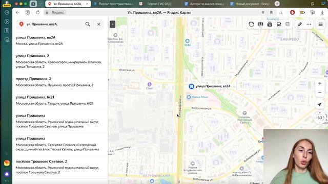Image resolution: width=328 pixels, height=184 pixels.
Task: Open street panoramas map icon
Action: pyautogui.click(x=260, y=24)
